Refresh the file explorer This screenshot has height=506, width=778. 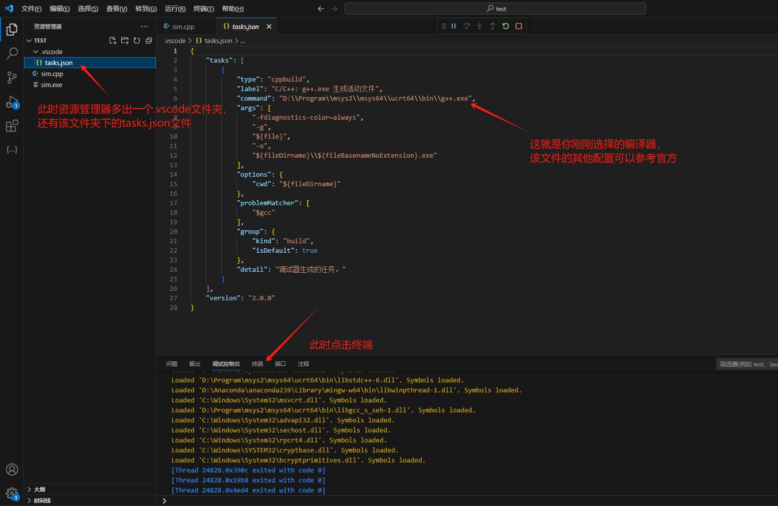137,41
